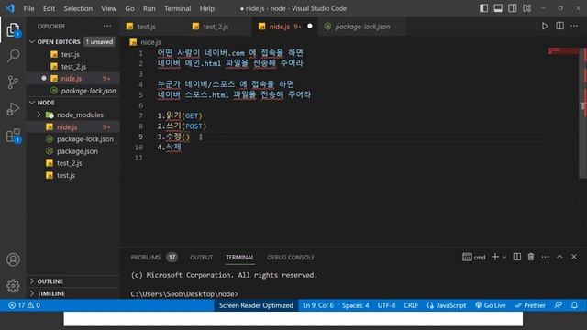Select package-lock.json under Open Editors
Image resolution: width=587 pixels, height=330 pixels.
pyautogui.click(x=73, y=91)
